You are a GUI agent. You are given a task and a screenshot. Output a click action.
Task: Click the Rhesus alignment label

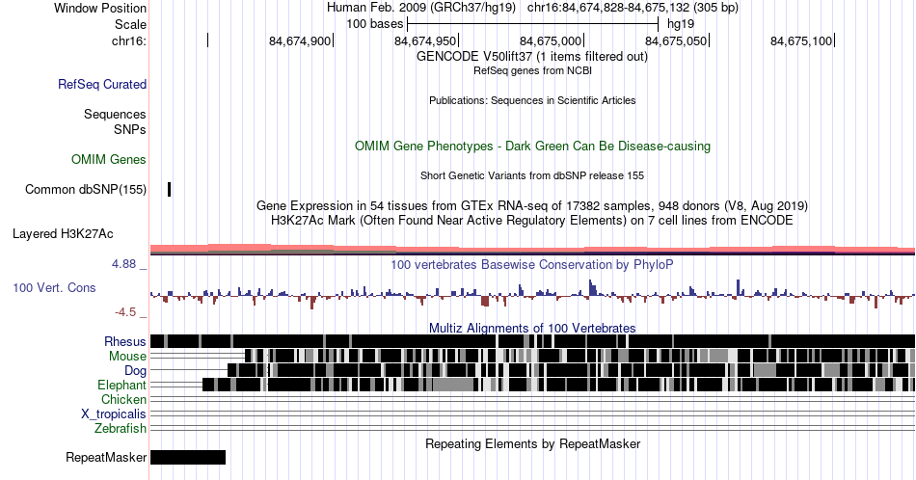[125, 341]
